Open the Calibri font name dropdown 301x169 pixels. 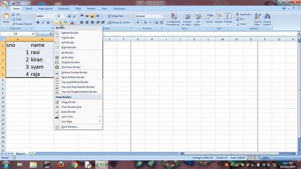coord(55,16)
